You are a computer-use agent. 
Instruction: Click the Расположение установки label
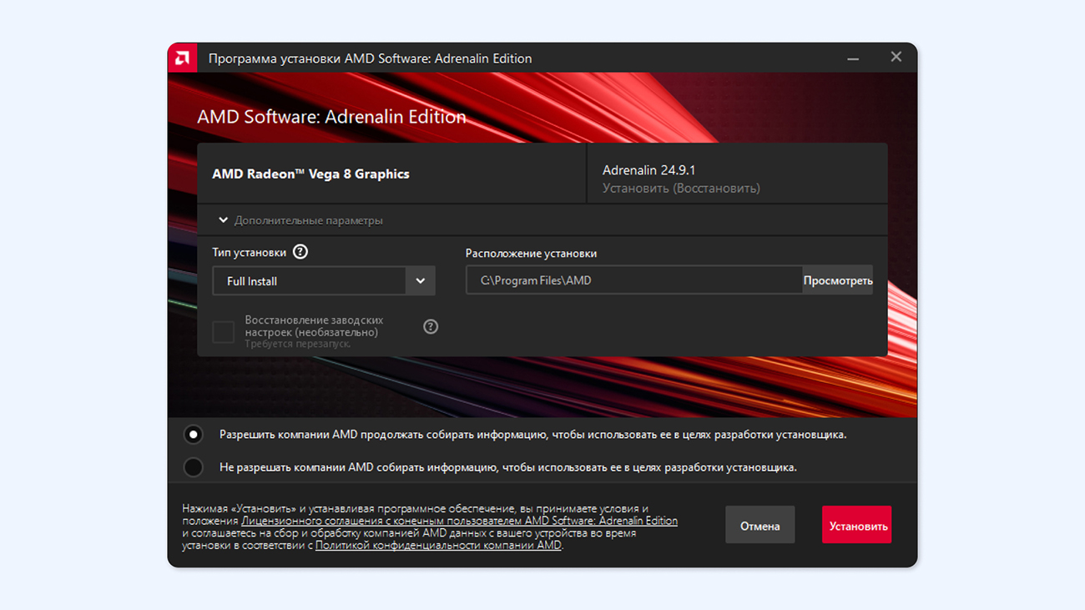(531, 254)
